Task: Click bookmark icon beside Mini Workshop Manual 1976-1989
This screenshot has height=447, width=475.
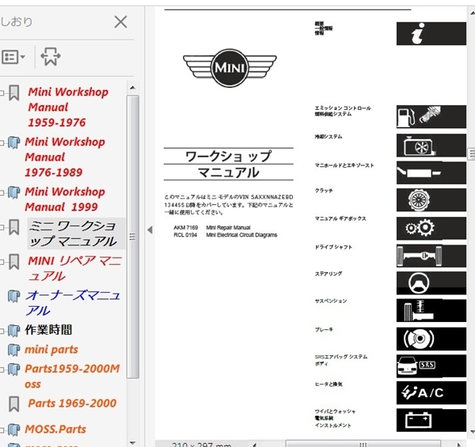Action: click(13, 142)
